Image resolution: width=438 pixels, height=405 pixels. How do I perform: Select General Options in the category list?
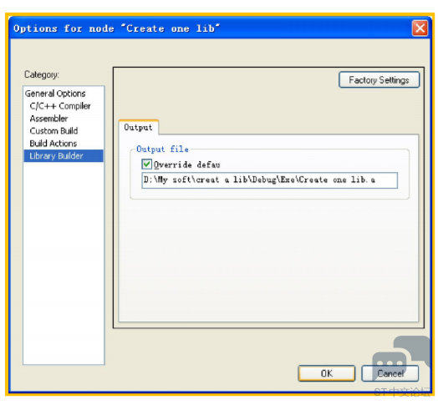(55, 94)
